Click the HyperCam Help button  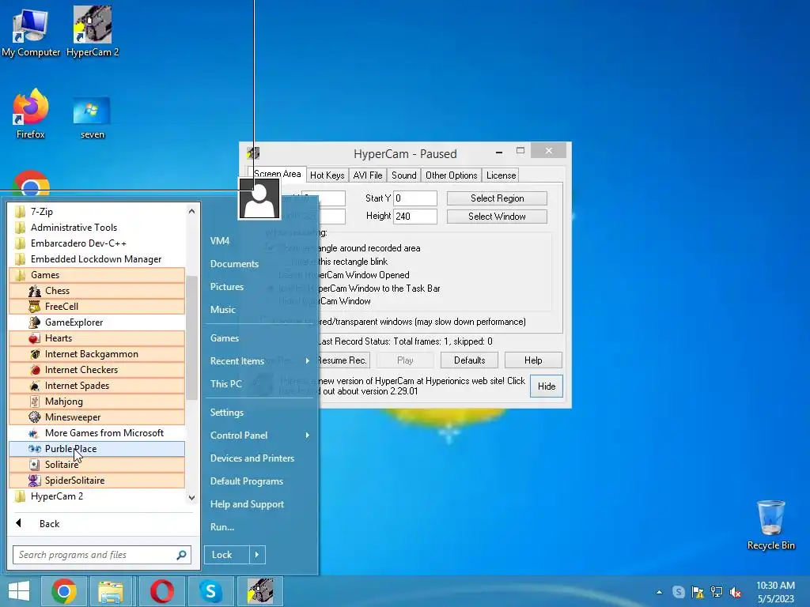(x=533, y=360)
